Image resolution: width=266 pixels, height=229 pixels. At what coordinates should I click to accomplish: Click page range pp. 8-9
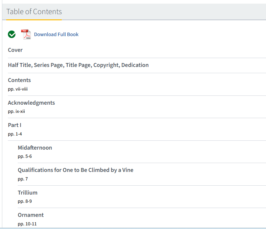pos(25,201)
